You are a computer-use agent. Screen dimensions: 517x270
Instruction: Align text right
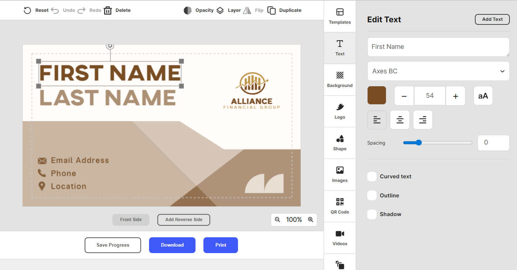click(423, 120)
